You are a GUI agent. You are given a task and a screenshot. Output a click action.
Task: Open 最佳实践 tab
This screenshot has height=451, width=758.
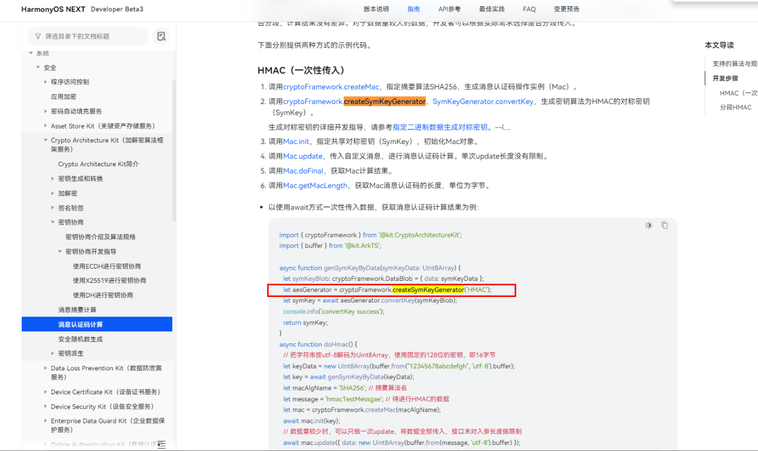(492, 9)
